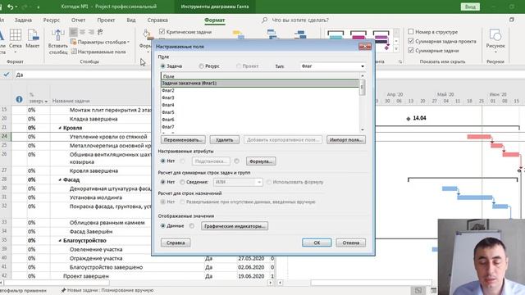Click the Формула button
The width and height of the screenshot is (525, 295).
pos(261,161)
